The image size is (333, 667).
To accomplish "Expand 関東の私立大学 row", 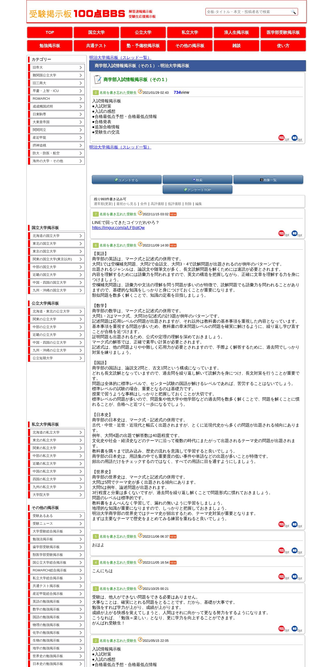I will [x=57, y=448].
